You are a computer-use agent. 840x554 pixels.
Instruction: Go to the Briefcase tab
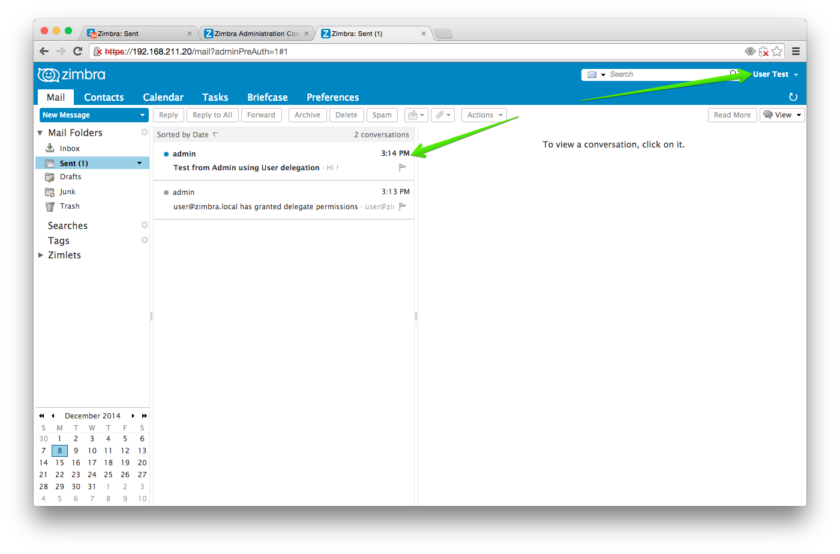click(x=268, y=97)
